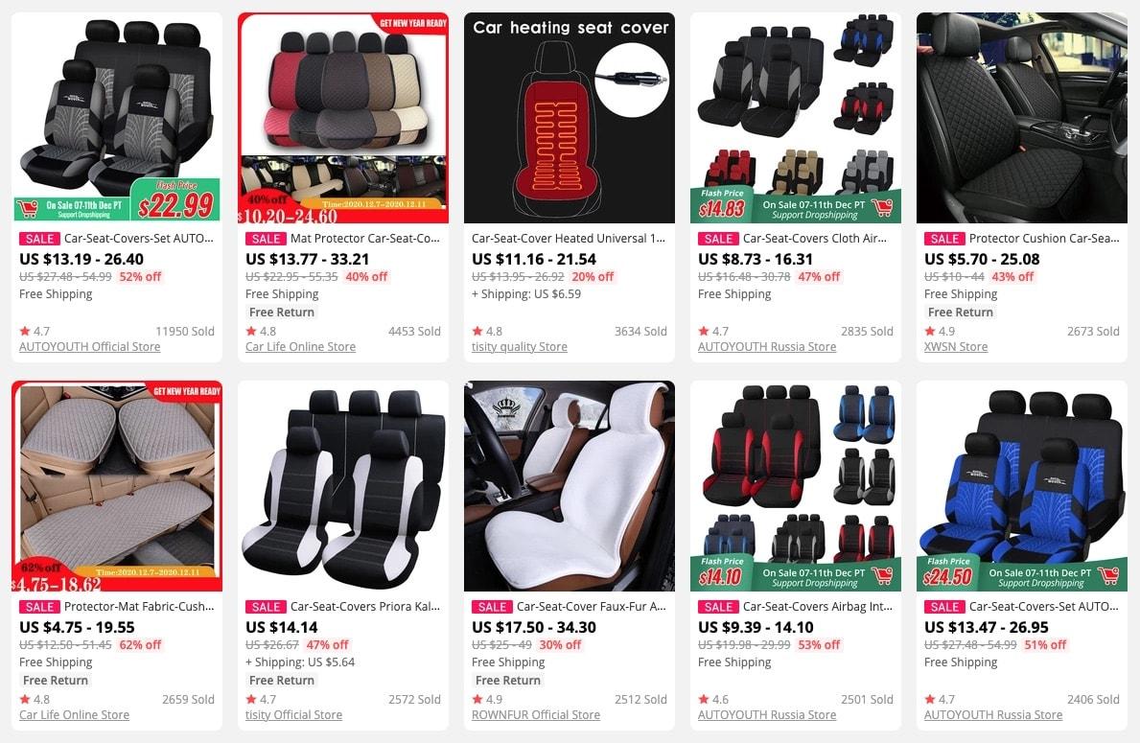The height and width of the screenshot is (743, 1140).
Task: Click the Car-Seat-Cover Faux-Fur product title
Action: pyautogui.click(x=591, y=606)
